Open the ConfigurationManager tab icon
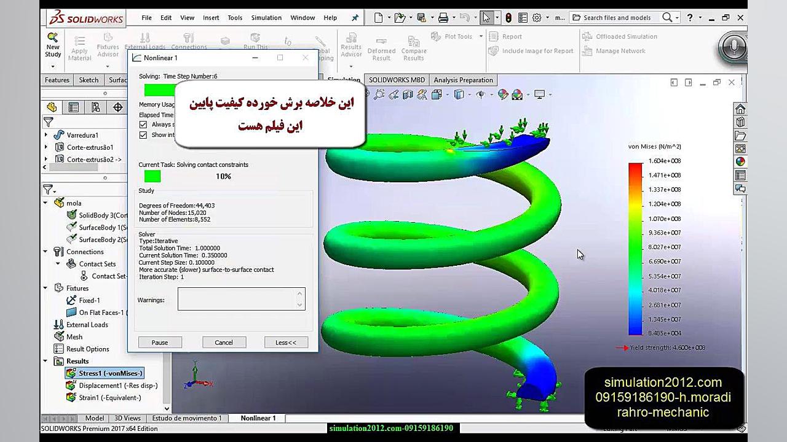Image resolution: width=787 pixels, height=442 pixels. (x=95, y=107)
